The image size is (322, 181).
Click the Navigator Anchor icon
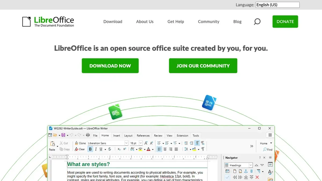click(246, 171)
